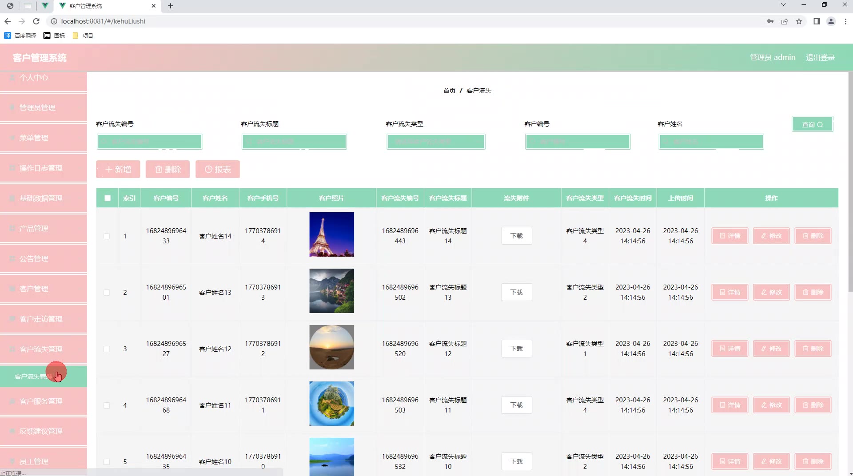The width and height of the screenshot is (853, 476).
Task: Click the share page icon in address bar
Action: [785, 21]
